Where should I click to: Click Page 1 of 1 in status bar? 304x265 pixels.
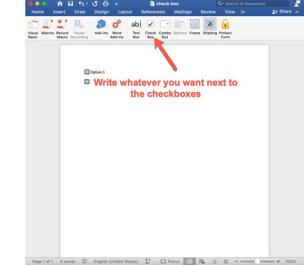coord(42,261)
